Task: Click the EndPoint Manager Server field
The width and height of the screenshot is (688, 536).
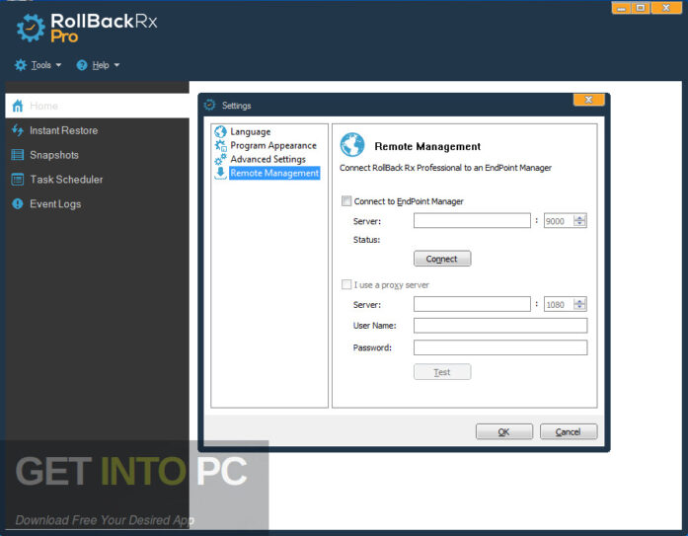Action: pos(472,221)
